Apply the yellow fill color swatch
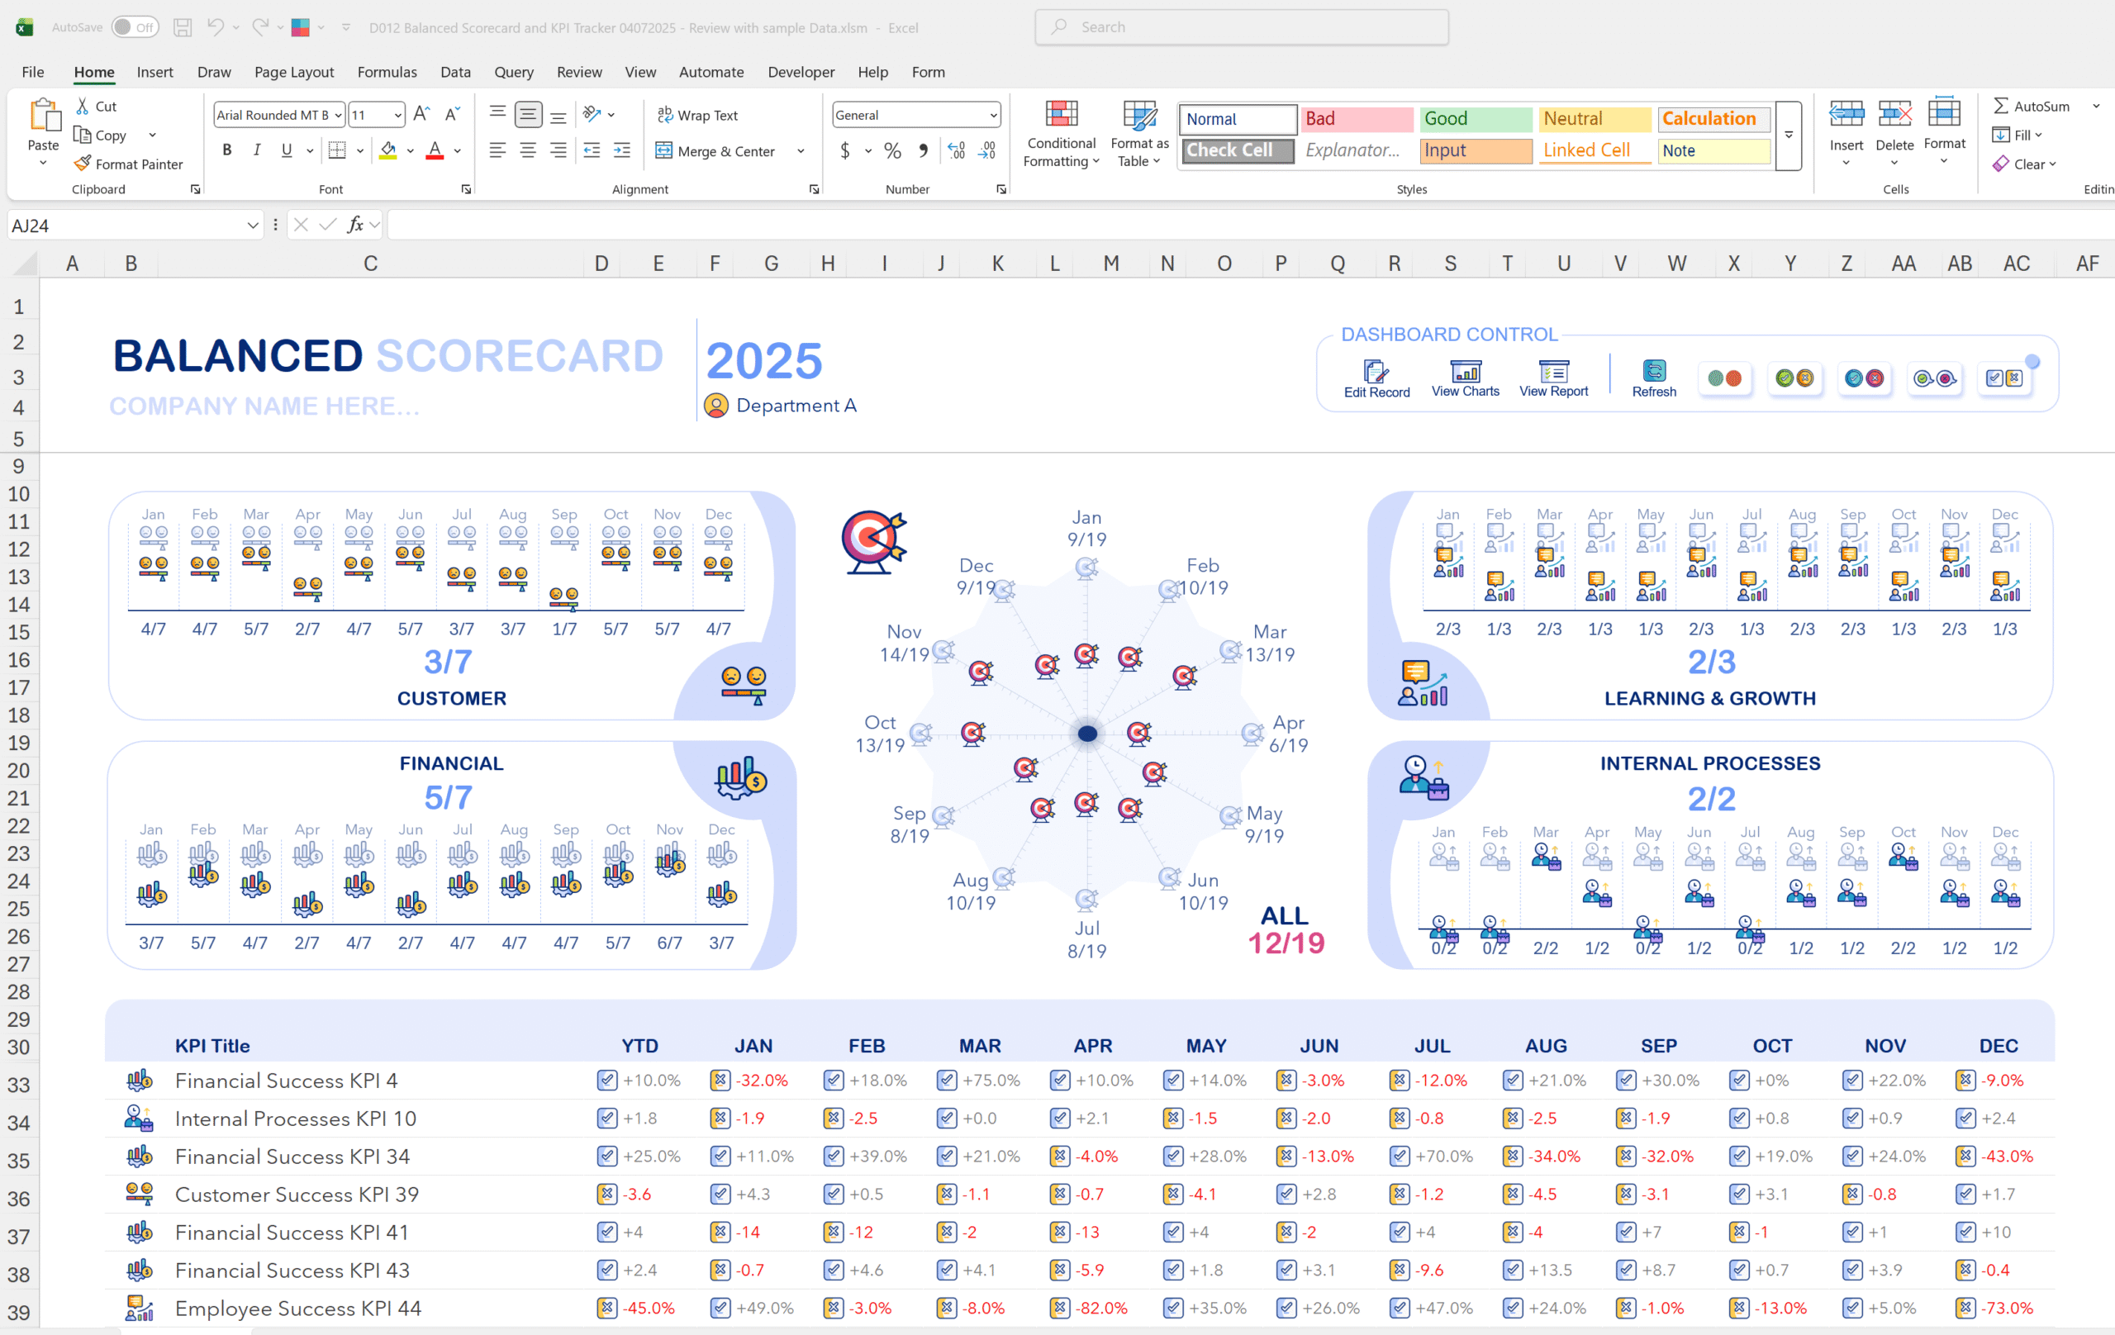Viewport: 2115px width, 1335px height. point(388,150)
